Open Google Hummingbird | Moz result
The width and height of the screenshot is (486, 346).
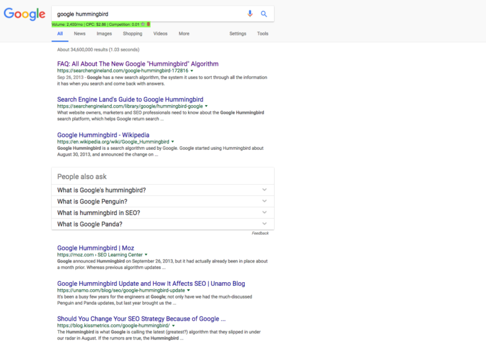click(96, 248)
